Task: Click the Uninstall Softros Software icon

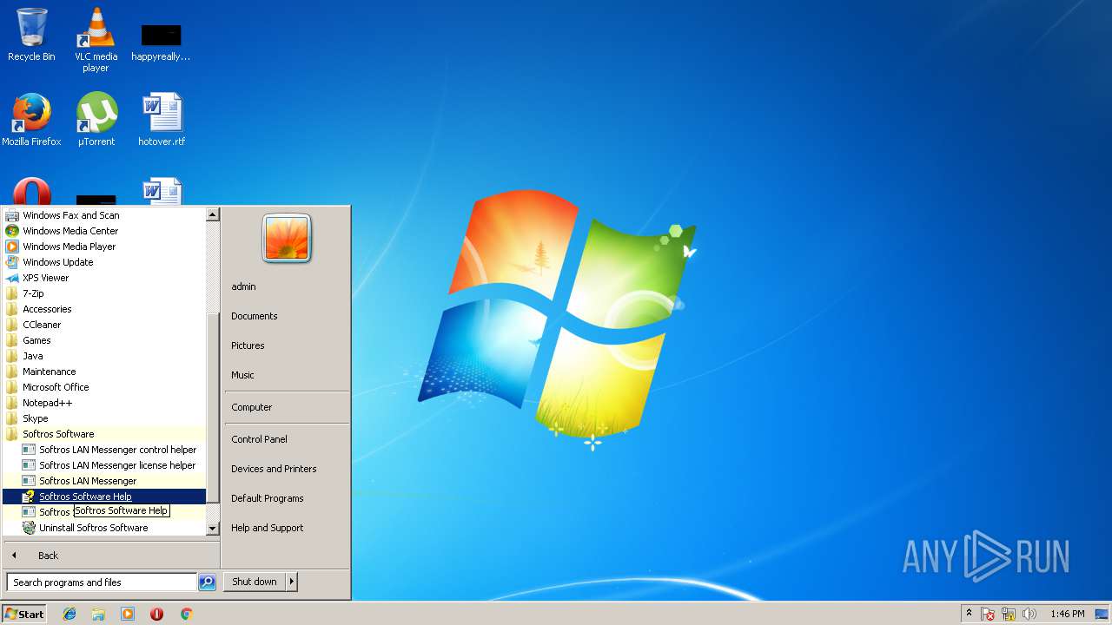Action: (x=29, y=528)
